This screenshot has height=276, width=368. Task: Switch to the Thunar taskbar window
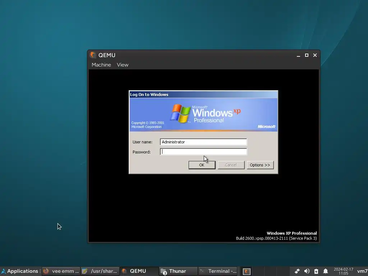point(178,271)
